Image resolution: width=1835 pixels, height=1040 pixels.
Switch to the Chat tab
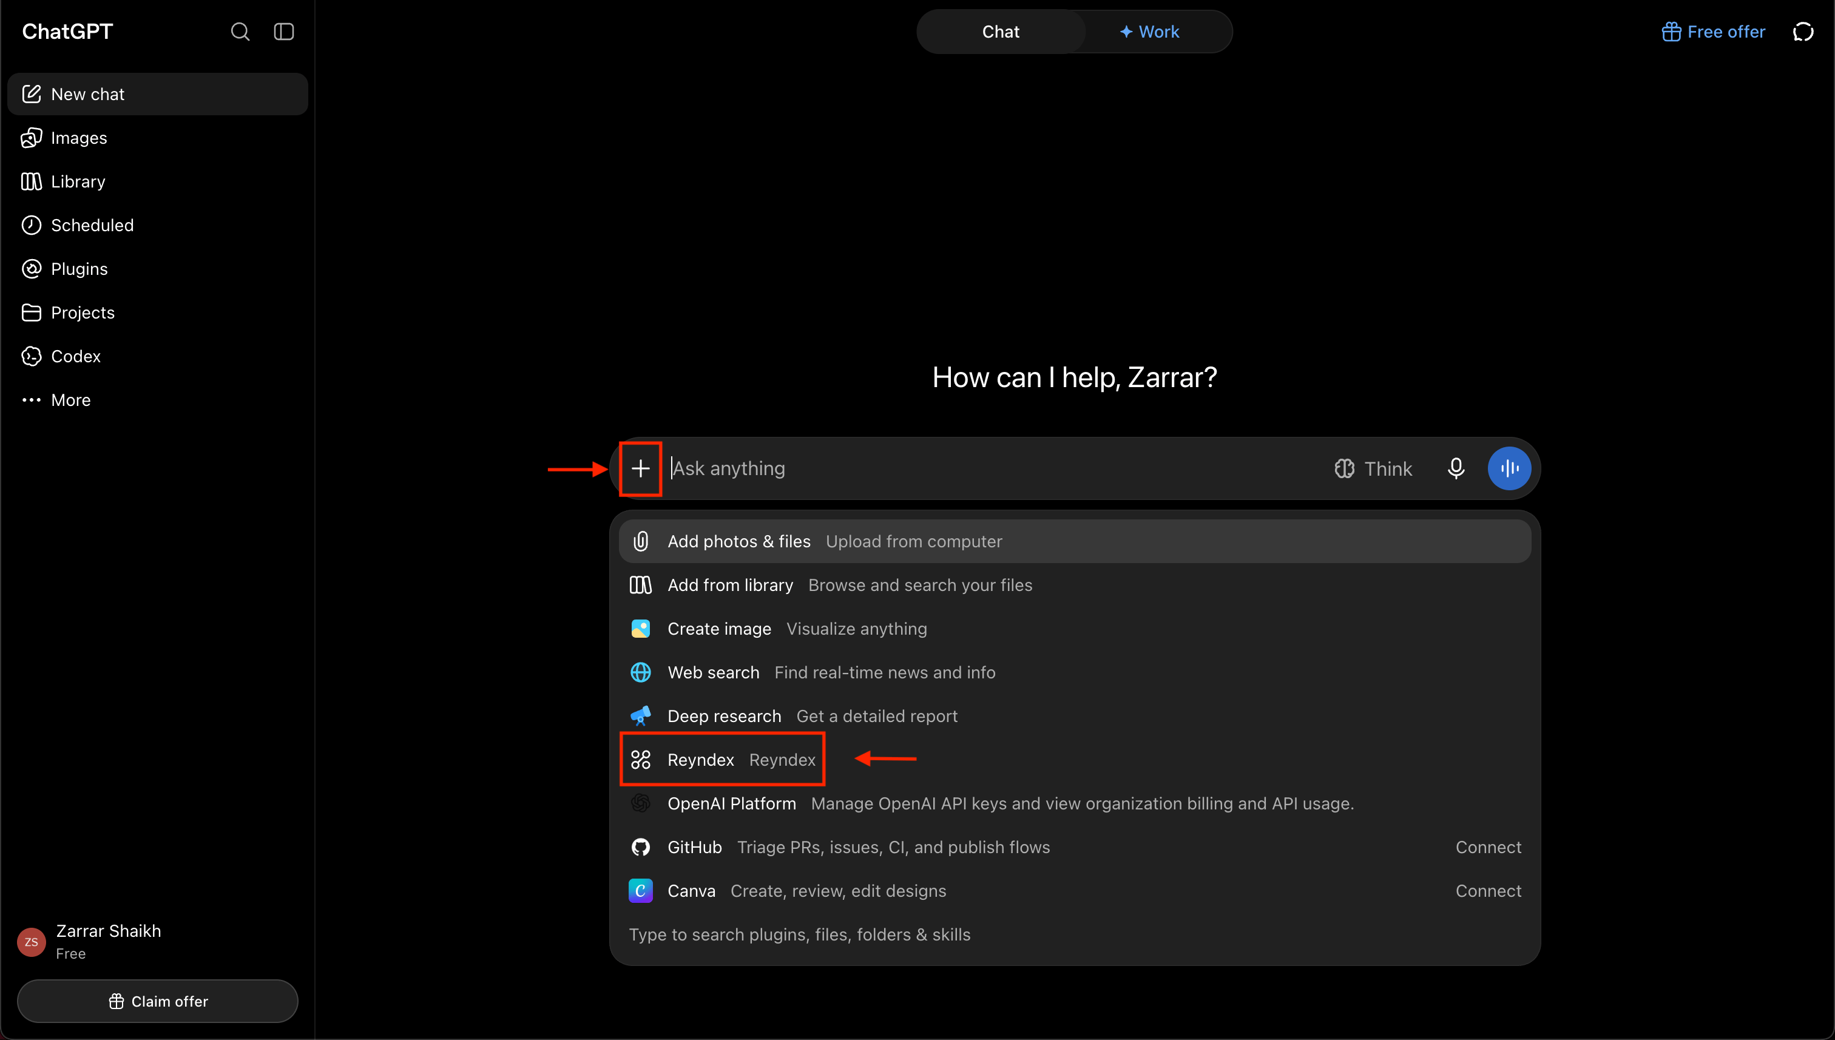point(1001,32)
